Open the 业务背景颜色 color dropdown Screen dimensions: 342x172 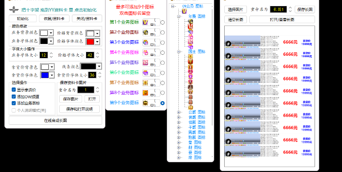(51, 33)
